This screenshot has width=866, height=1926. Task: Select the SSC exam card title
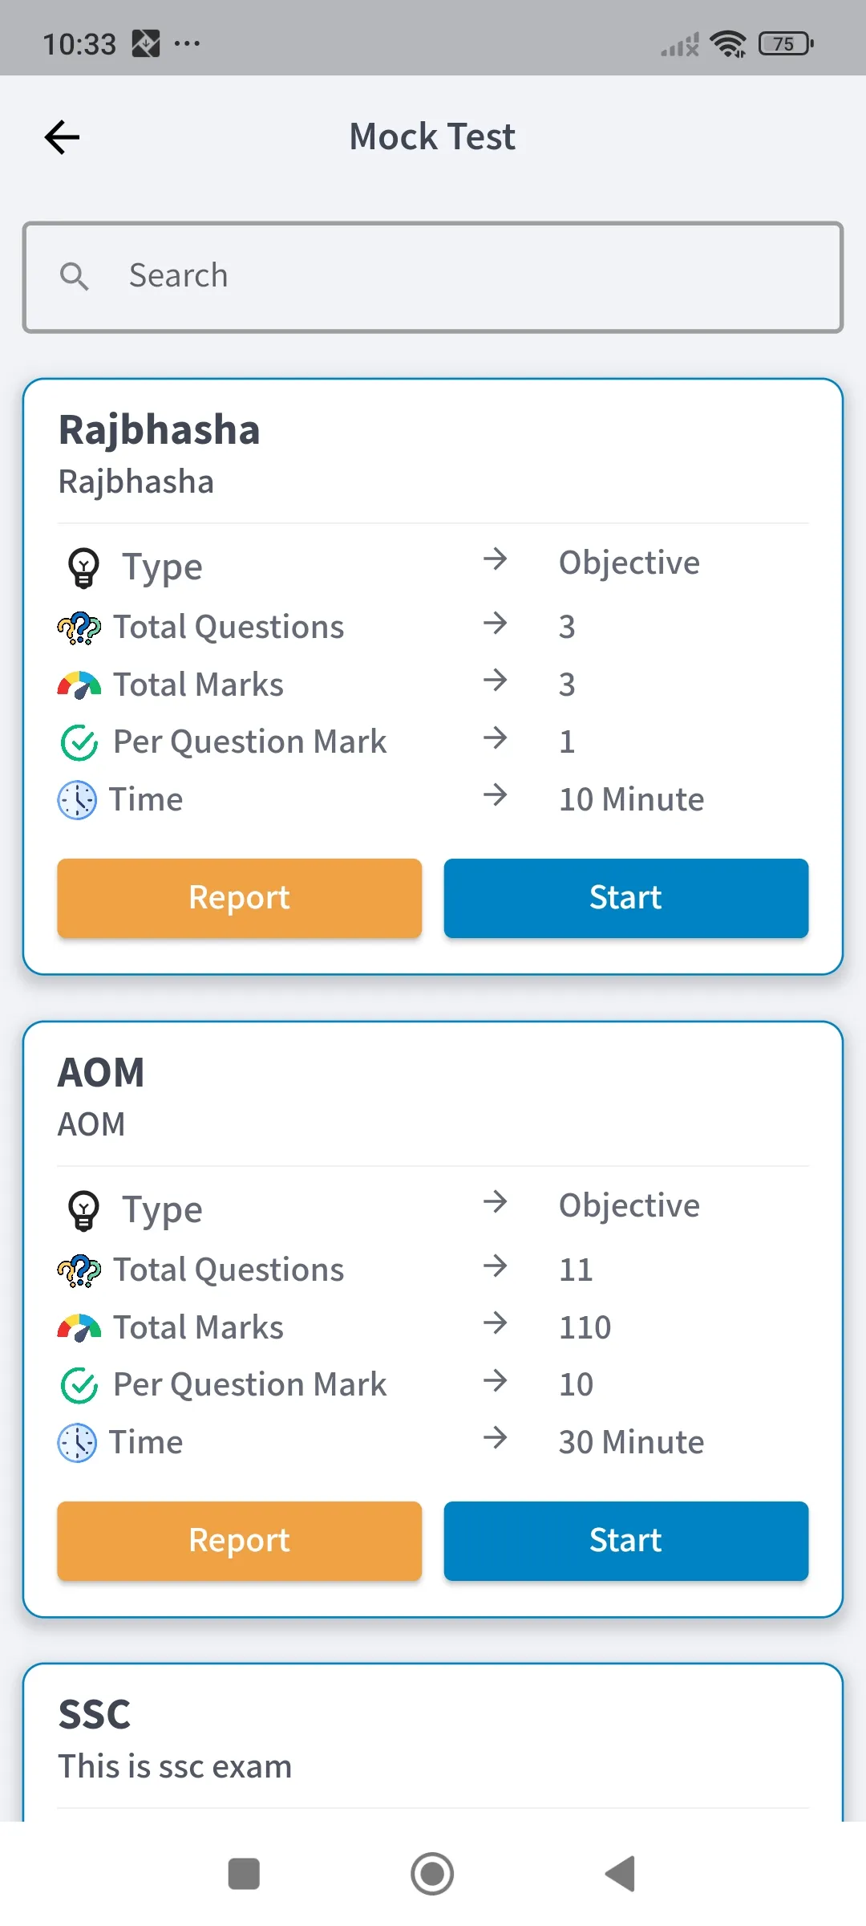[95, 1715]
